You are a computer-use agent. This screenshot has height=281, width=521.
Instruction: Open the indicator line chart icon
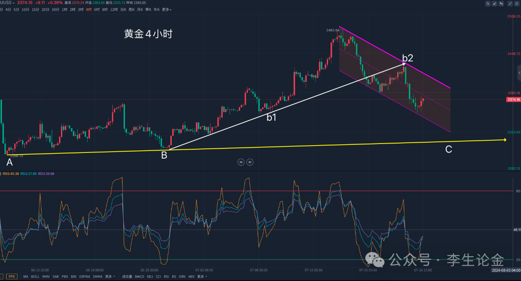coord(488,3)
